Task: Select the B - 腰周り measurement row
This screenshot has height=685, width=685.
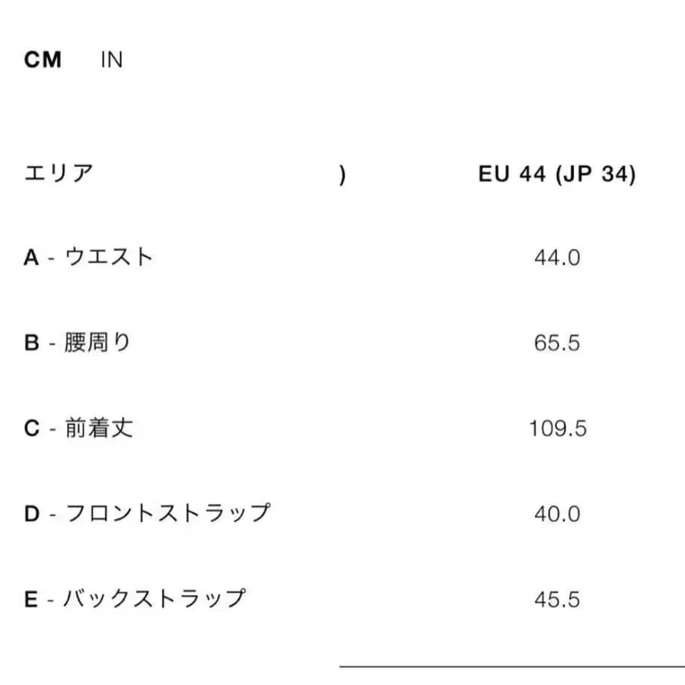Action: (79, 342)
